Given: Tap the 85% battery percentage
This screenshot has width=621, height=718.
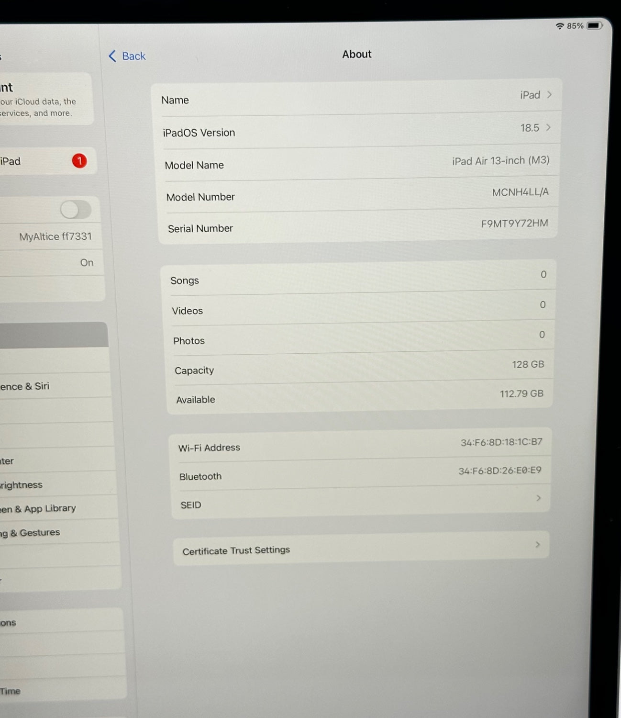Looking at the screenshot, I should [575, 26].
